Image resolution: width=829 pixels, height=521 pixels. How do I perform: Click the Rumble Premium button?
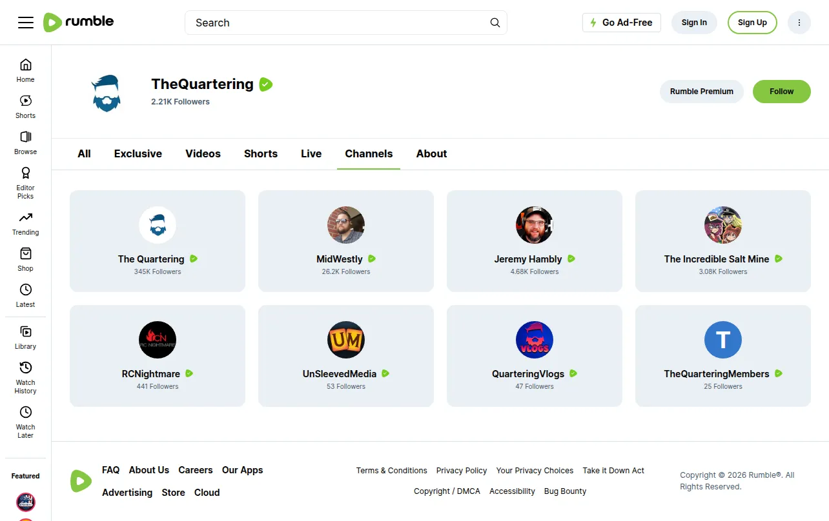click(702, 92)
